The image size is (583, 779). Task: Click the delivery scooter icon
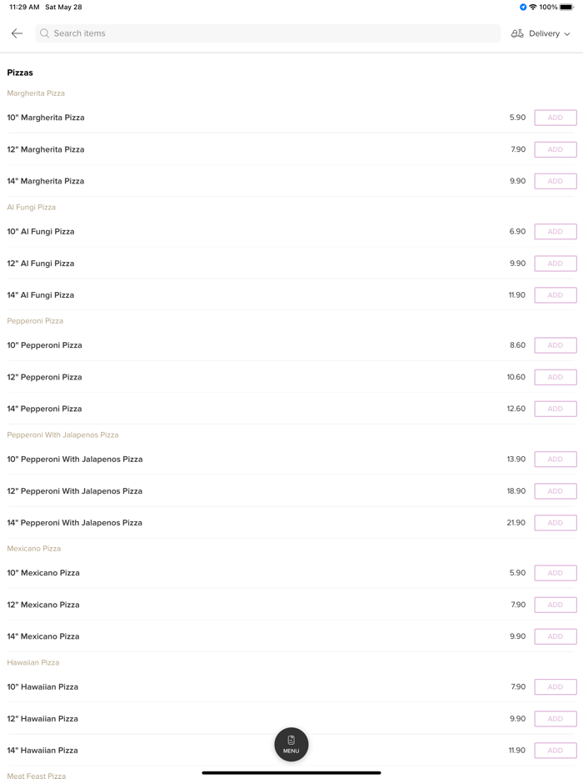click(x=517, y=33)
